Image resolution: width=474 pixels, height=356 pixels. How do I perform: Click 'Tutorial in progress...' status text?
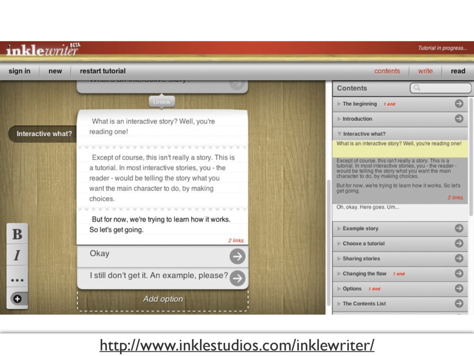click(x=442, y=48)
